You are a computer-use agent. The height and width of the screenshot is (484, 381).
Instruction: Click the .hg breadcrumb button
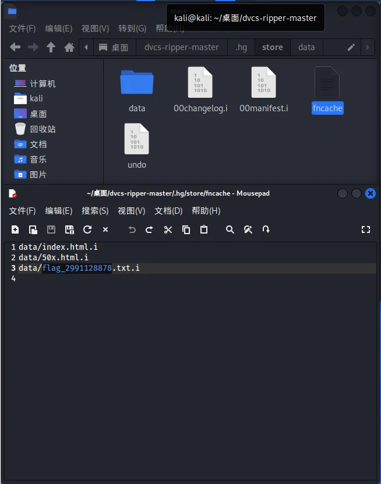click(x=241, y=47)
